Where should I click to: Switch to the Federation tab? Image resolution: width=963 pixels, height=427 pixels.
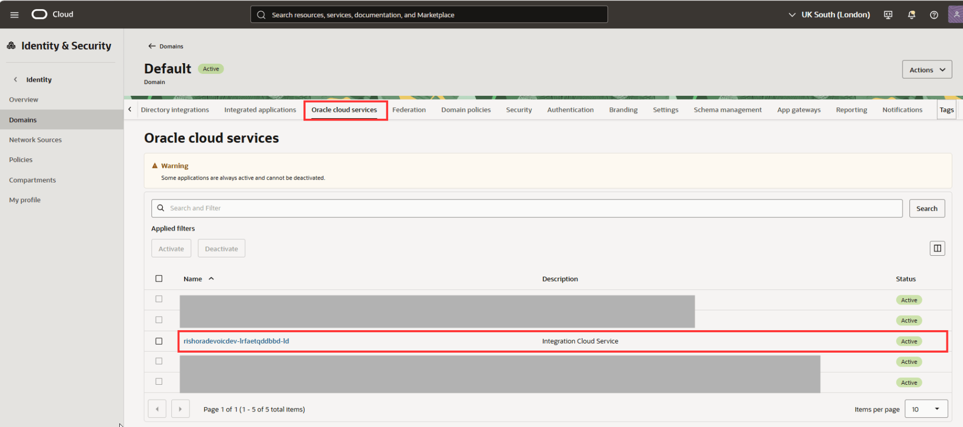pyautogui.click(x=409, y=110)
